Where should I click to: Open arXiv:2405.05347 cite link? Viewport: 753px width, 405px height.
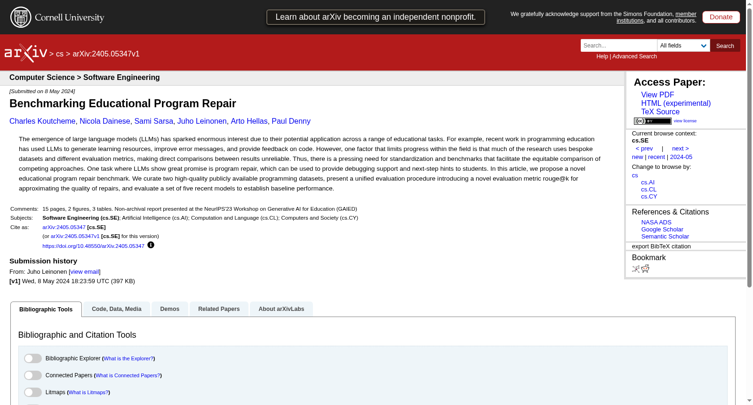click(x=64, y=227)
